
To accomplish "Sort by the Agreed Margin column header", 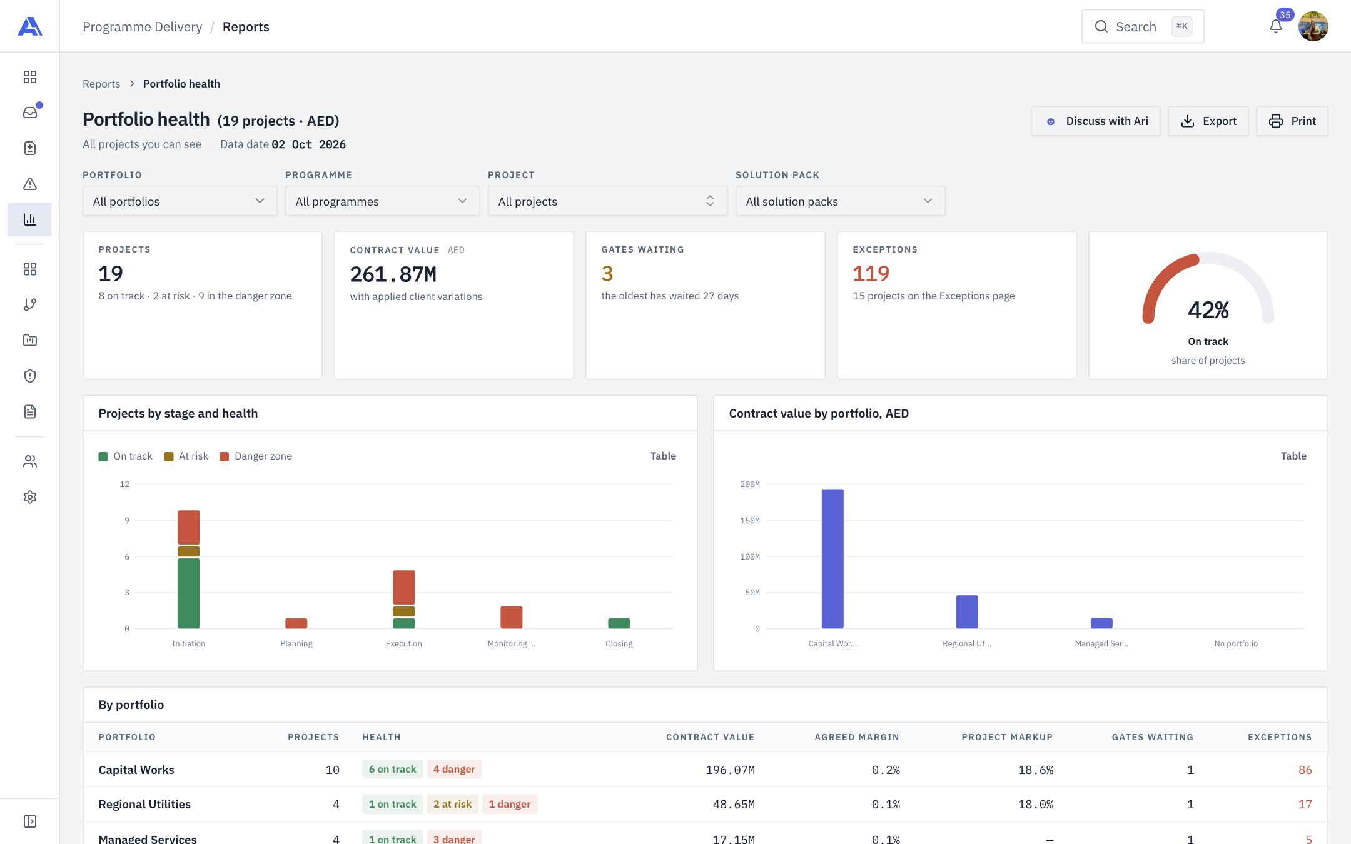I will (857, 737).
